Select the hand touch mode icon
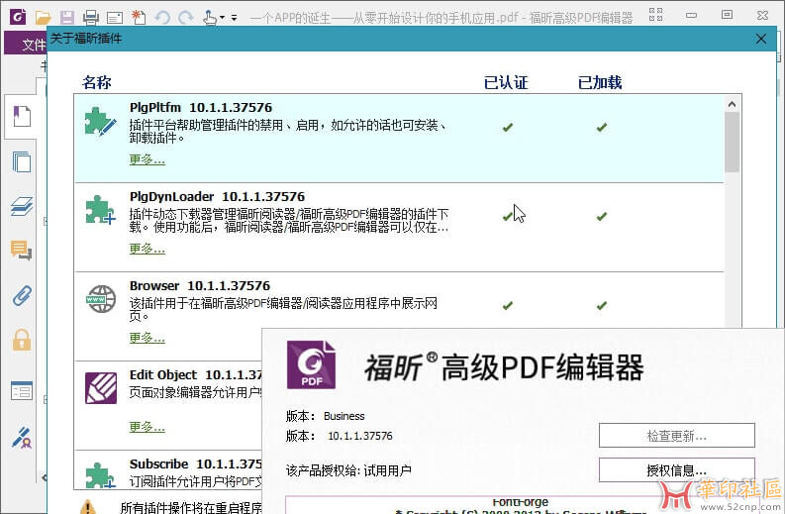This screenshot has width=785, height=514. [210, 18]
